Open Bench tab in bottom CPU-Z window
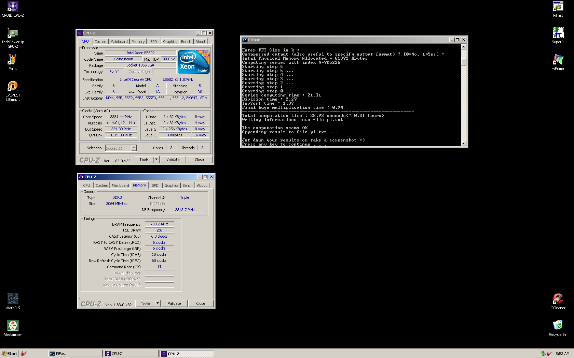 [x=188, y=185]
